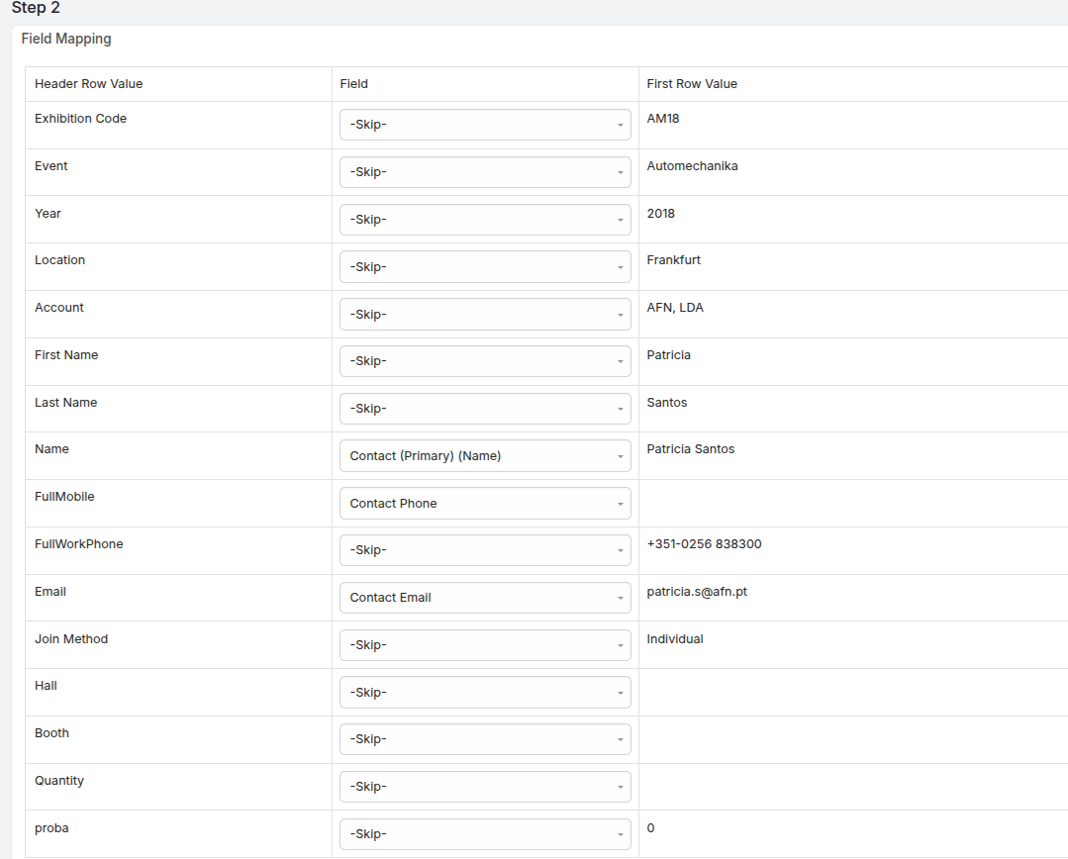Click the Field column header
The height and width of the screenshot is (859, 1068).
[354, 84]
